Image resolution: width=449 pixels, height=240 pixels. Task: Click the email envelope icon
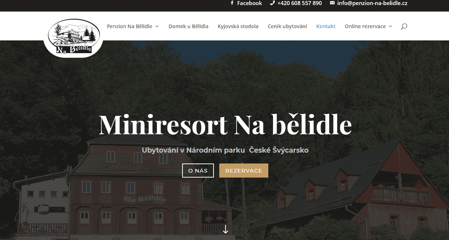click(x=332, y=3)
